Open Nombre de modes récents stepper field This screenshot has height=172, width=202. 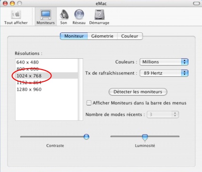coord(163,115)
